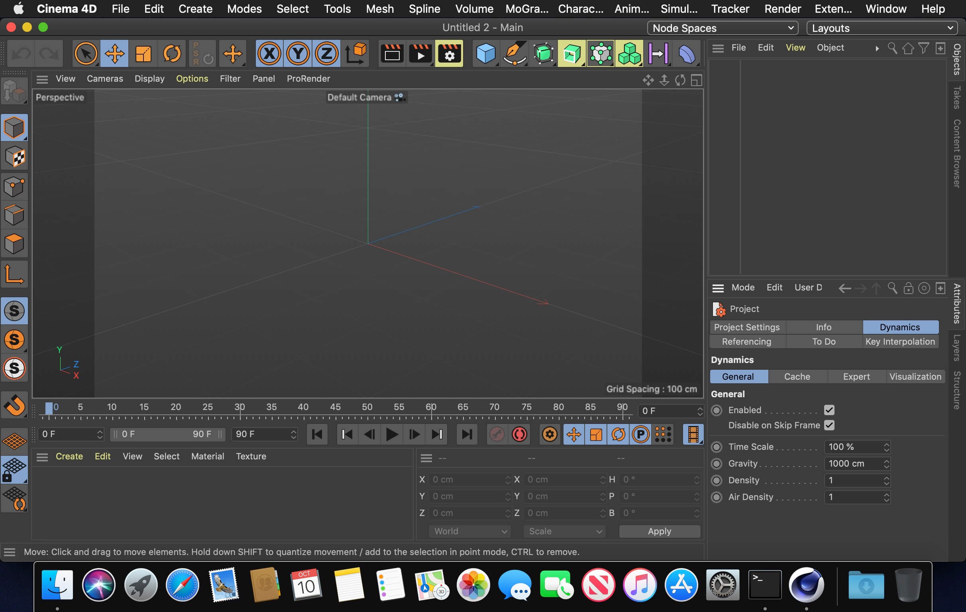Open Edit Render Settings clapperboard icon
The width and height of the screenshot is (966, 612).
click(x=449, y=53)
